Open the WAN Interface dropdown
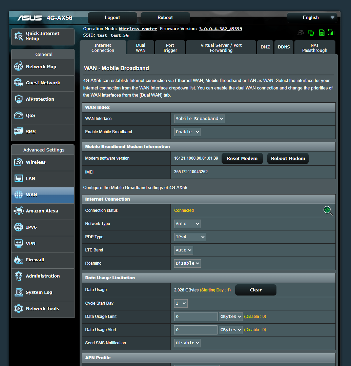Image resolution: width=351 pixels, height=366 pixels. [199, 119]
